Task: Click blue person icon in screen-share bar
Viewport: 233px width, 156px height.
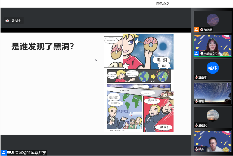Action: pyautogui.click(x=4, y=153)
